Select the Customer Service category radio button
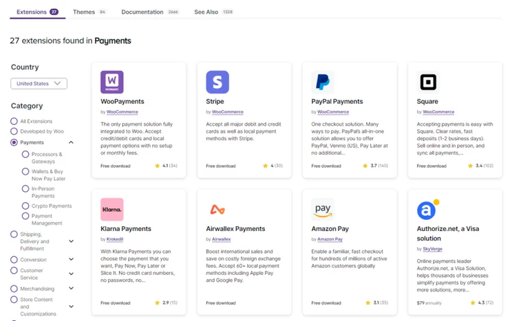The width and height of the screenshot is (512, 321). click(14, 271)
